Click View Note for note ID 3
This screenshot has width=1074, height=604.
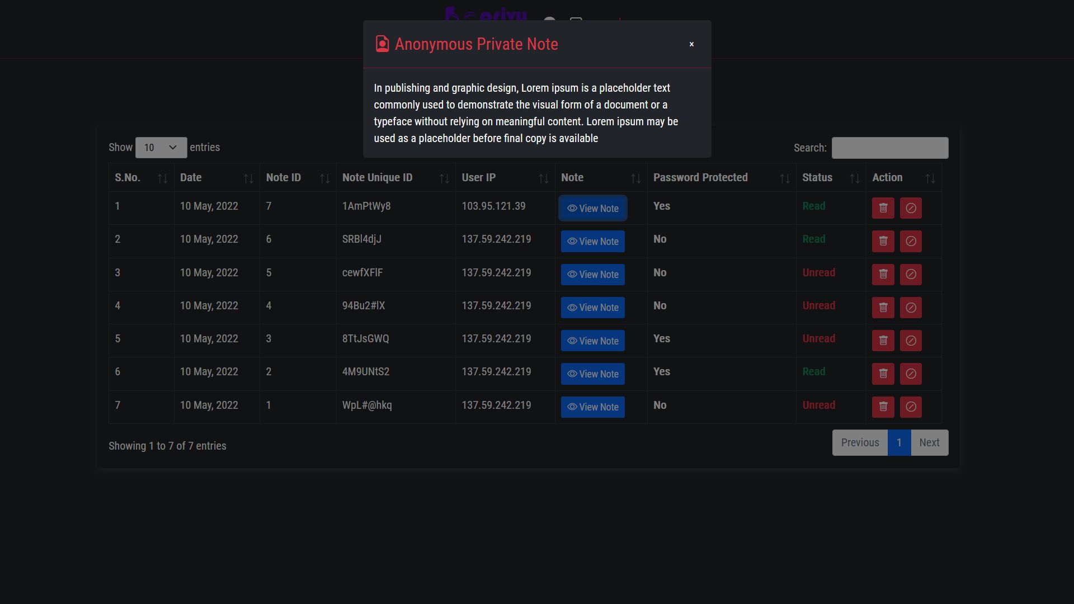point(592,341)
